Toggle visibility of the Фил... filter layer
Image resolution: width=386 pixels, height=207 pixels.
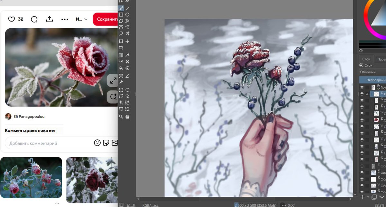point(362,173)
